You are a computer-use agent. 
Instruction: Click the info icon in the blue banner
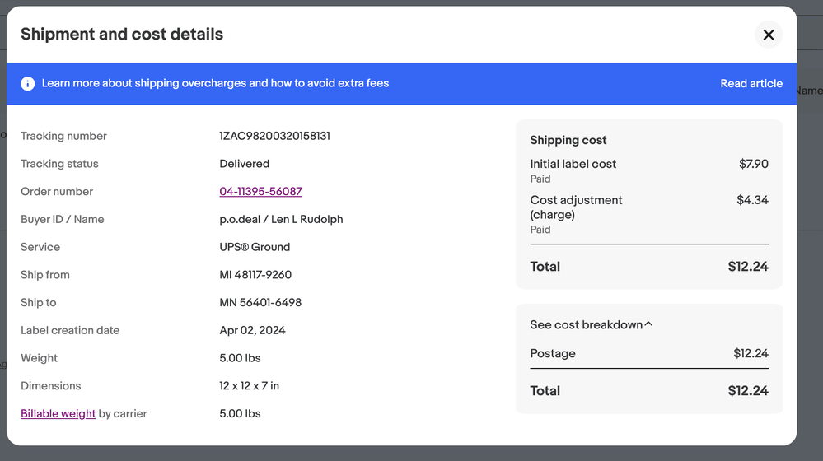pos(28,83)
